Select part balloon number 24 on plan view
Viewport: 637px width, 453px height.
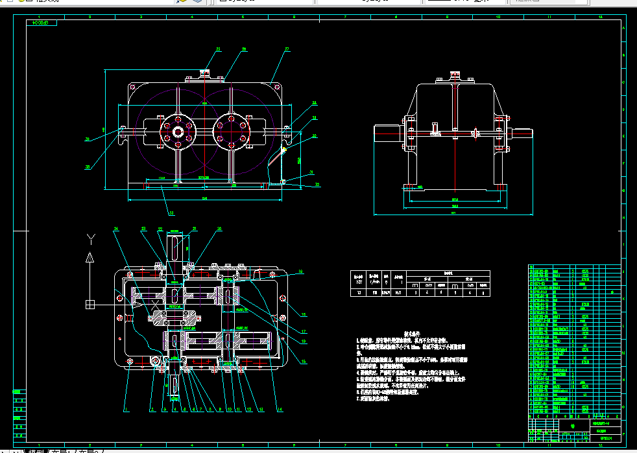(115, 229)
